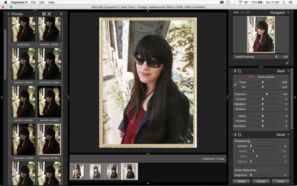
Task: Select the Kodachrome 1936-1962 preset thumbnail
Action: tap(49, 140)
